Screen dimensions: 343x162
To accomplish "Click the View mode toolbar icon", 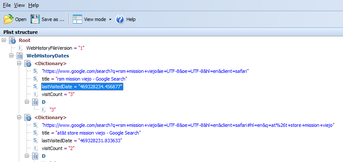I will pos(78,19).
